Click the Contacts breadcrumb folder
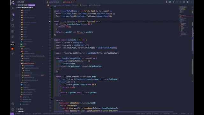Screen dimensions: 204x115 point(75,5)
